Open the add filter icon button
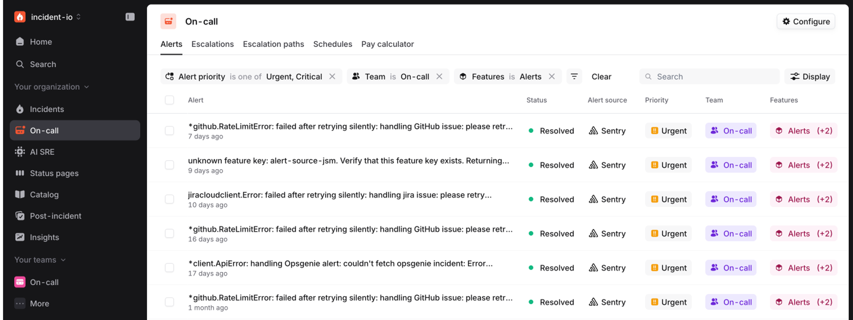The image size is (853, 320). tap(574, 76)
